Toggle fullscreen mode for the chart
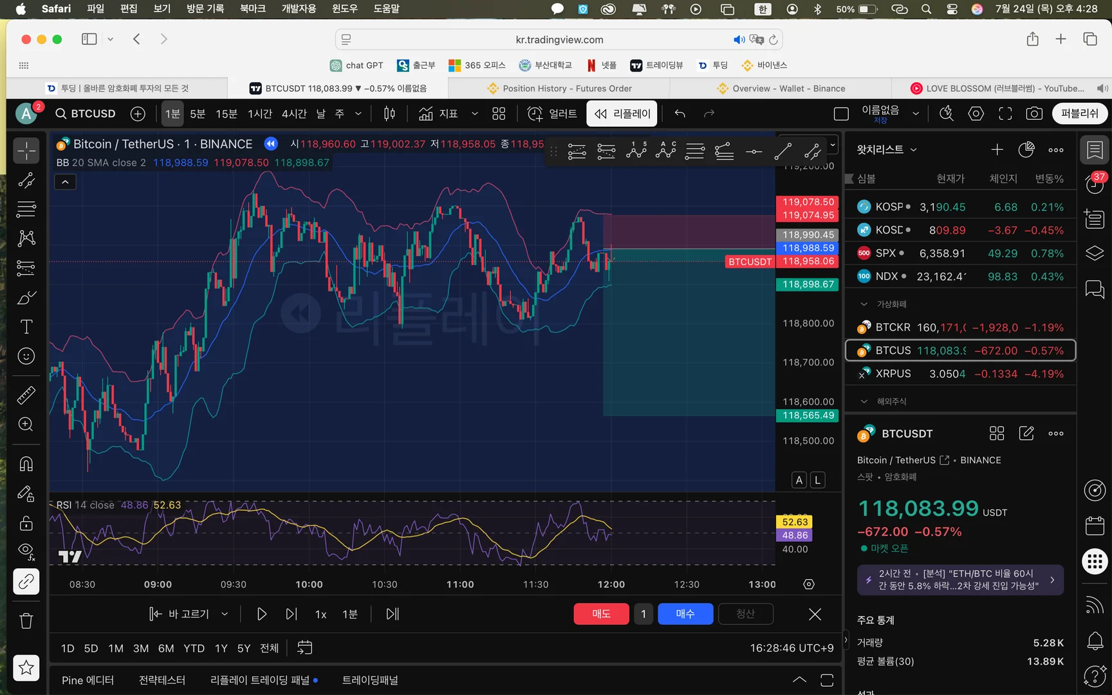The height and width of the screenshot is (695, 1112). tap(1005, 114)
